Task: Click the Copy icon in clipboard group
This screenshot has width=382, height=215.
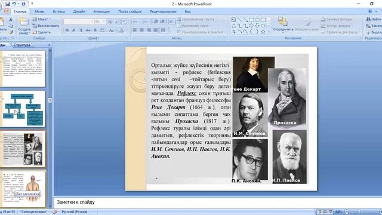Action: [11, 26]
